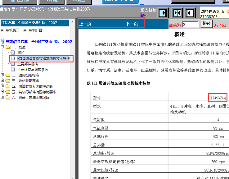Click 菜单折叠 text link
Image resolution: width=229 pixels, height=179 pixels.
pyautogui.click(x=35, y=30)
